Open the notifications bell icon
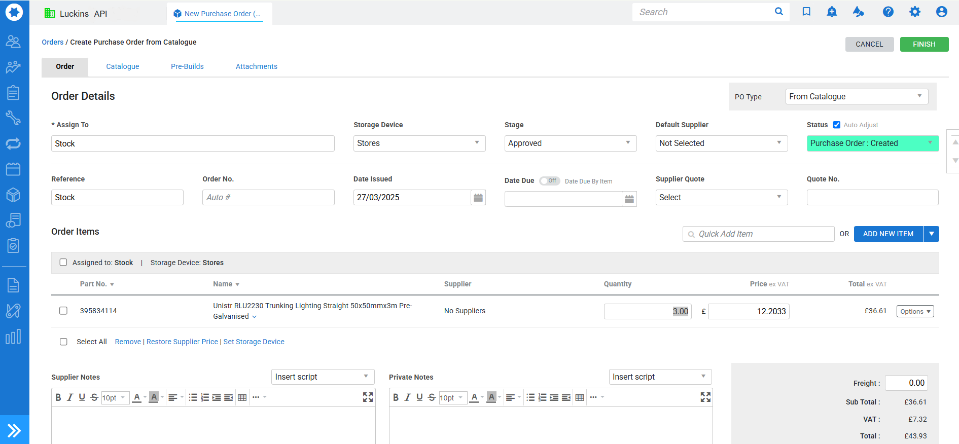Screen dimensions: 959x444 (832, 12)
